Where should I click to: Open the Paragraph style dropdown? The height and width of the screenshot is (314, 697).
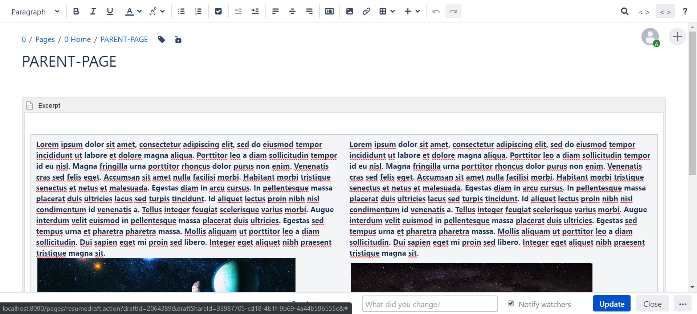click(35, 12)
